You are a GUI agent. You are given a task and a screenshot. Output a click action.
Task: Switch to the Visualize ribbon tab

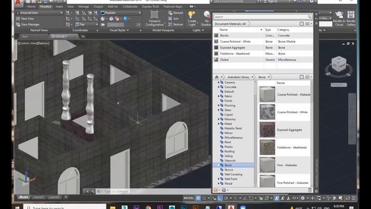pos(45,6)
